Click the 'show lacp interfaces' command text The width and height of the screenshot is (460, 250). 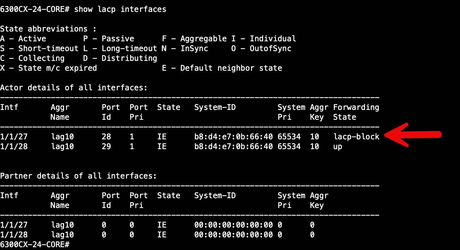120,9
